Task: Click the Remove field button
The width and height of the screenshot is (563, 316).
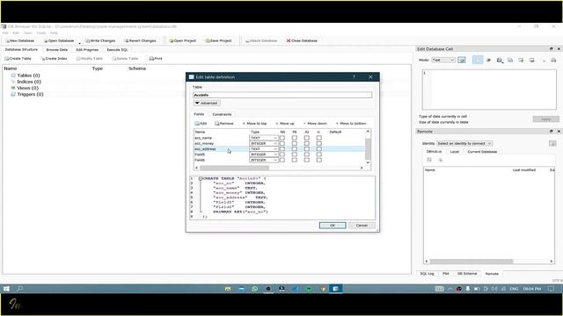Action: 224,123
